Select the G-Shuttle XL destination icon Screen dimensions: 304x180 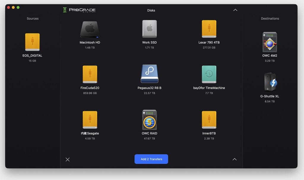click(270, 82)
